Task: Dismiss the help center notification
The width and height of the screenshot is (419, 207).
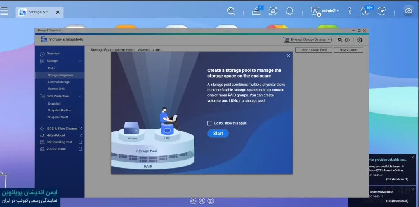Action: (412, 157)
